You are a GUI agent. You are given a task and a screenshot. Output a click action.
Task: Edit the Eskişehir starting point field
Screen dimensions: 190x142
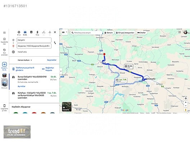tap(34, 40)
